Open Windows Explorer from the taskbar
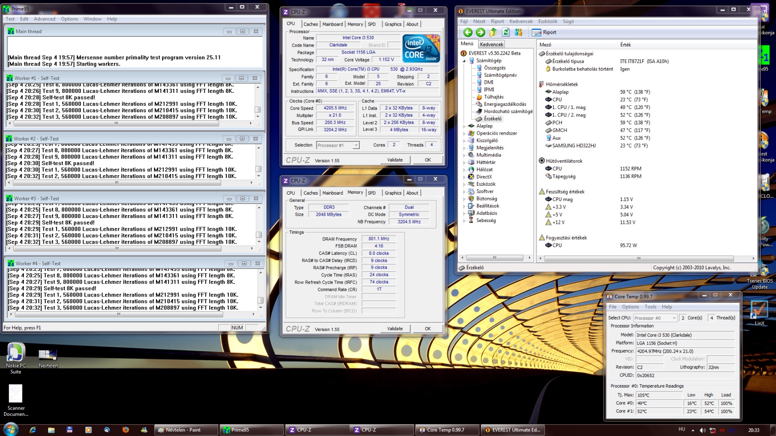The image size is (776, 436). pos(51,430)
